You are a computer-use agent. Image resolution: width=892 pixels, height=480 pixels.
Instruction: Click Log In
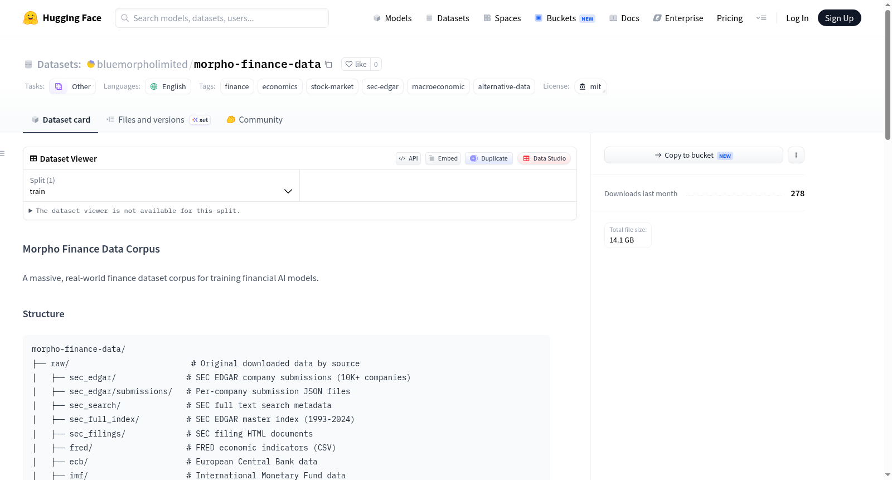tap(797, 18)
